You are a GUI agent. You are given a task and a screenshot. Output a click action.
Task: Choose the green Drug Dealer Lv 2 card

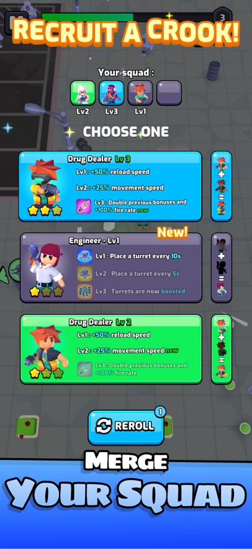pyautogui.click(x=111, y=349)
